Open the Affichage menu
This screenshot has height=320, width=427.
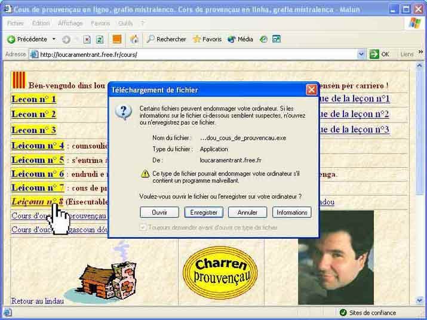[70, 23]
